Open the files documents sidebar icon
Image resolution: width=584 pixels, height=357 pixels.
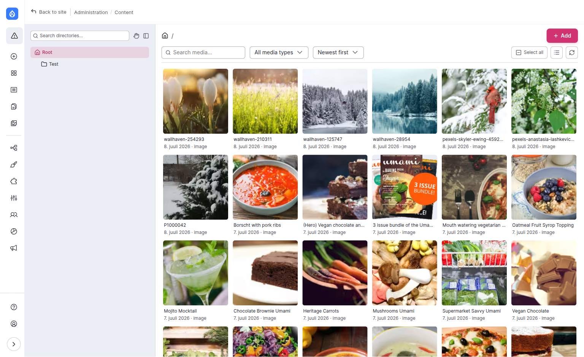[x=14, y=106]
